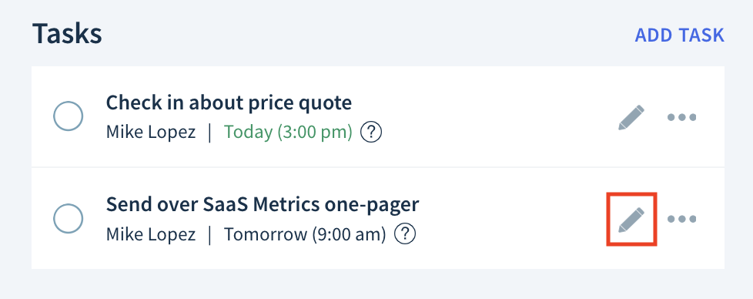Mark Check in about price quote as complete
This screenshot has height=299, width=753.
pos(69,116)
